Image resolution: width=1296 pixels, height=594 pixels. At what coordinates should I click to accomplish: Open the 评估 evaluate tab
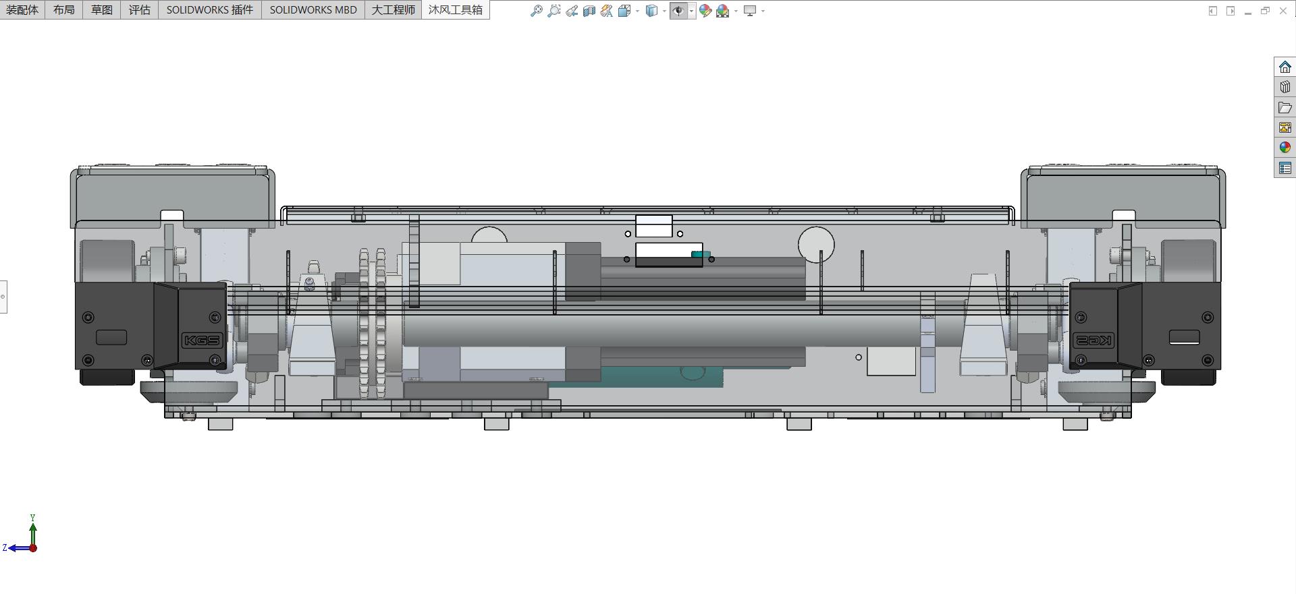pyautogui.click(x=140, y=10)
